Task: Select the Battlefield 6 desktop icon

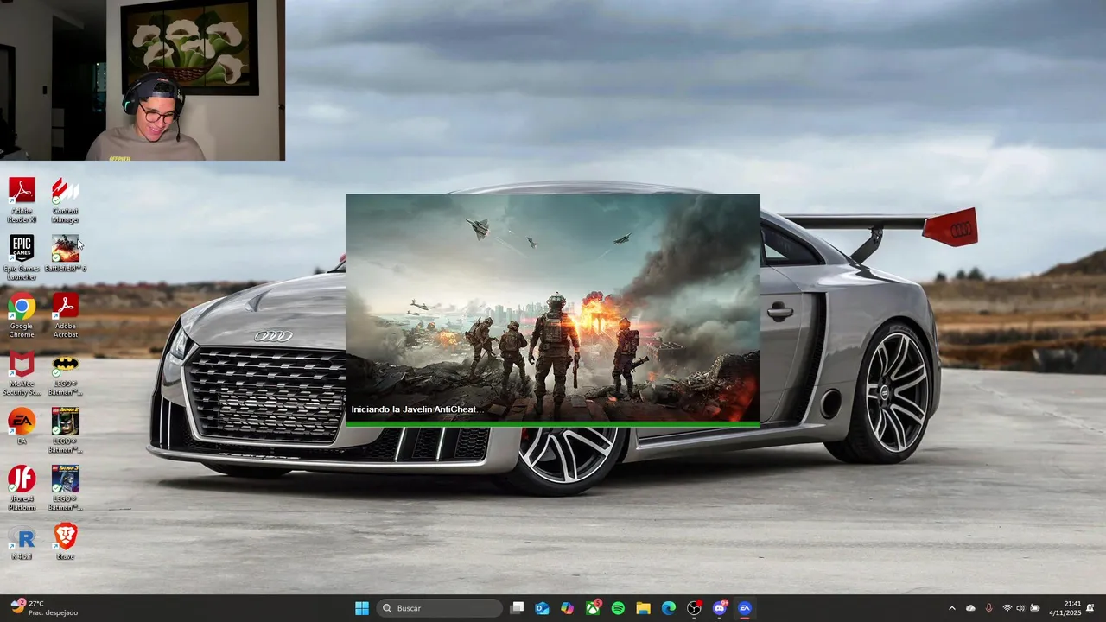Action: click(x=66, y=254)
